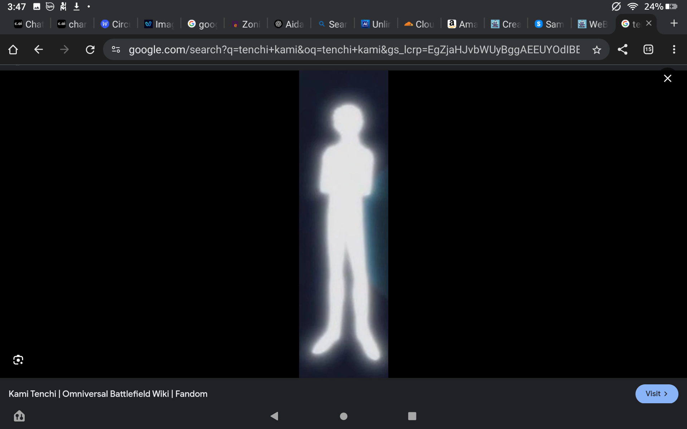Switch to the 'Unlir' tab

click(x=376, y=24)
